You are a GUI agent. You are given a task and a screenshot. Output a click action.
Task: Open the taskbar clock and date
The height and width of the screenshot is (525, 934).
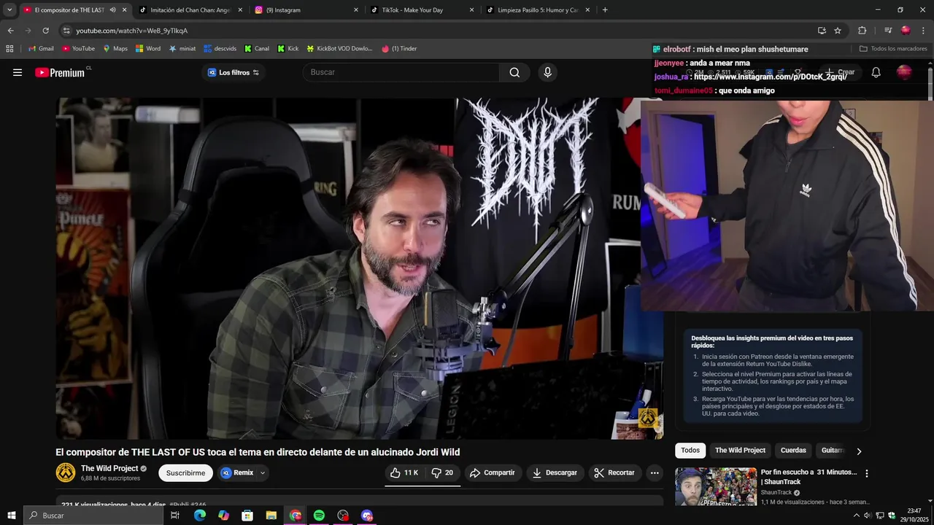coord(914,516)
